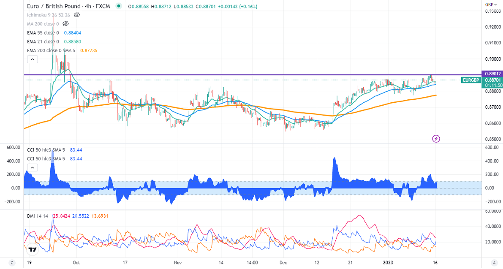This screenshot has width=503, height=269.
Task: Click the 2023 label on time axis
Action: click(x=388, y=263)
